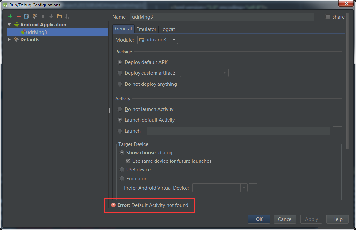Click the Cancel button
356x230 pixels.
(285, 219)
